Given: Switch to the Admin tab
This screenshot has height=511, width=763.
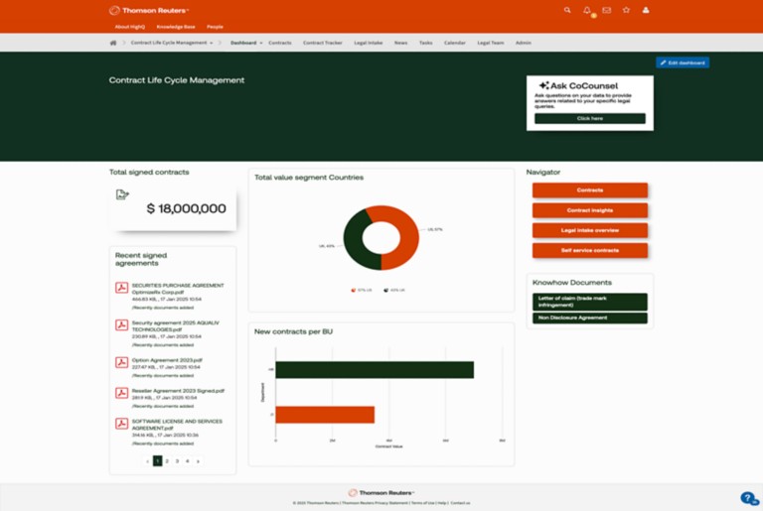Looking at the screenshot, I should point(524,43).
